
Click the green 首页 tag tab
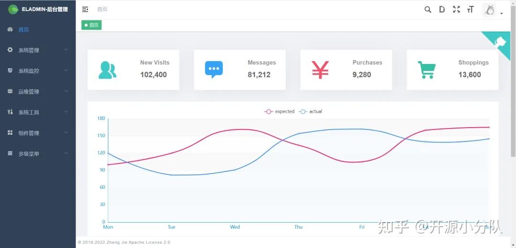coord(91,25)
